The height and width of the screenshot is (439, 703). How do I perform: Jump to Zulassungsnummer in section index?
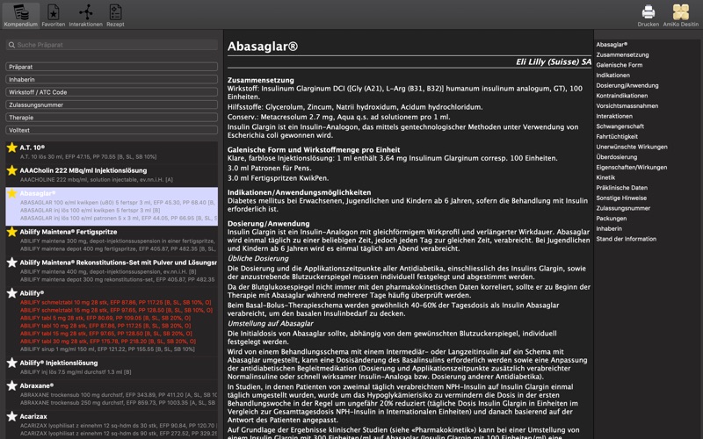click(623, 208)
